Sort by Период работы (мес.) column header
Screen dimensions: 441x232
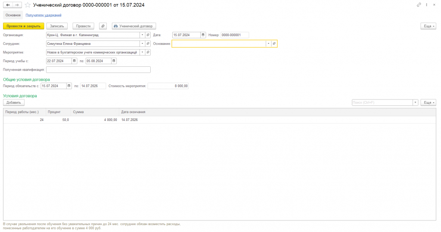pos(25,112)
